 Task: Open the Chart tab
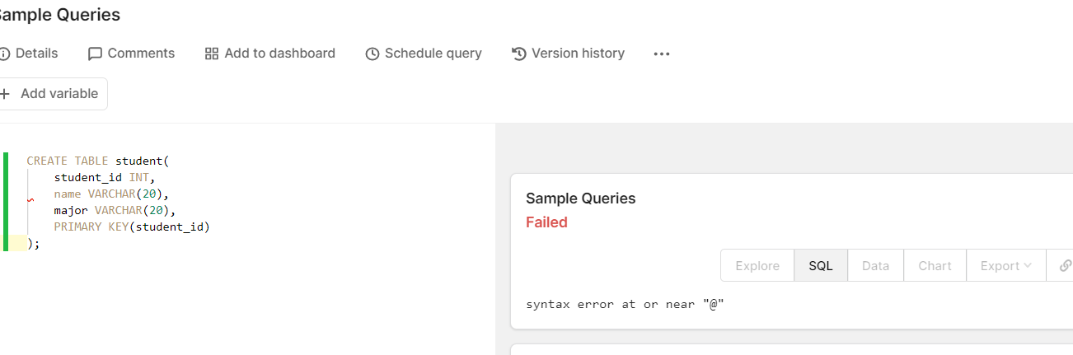coord(935,265)
